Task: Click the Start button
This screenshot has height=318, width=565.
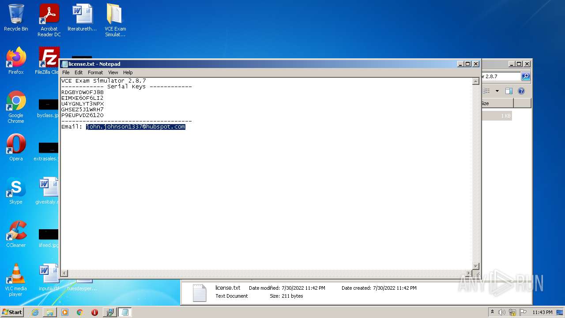Action: click(12, 312)
